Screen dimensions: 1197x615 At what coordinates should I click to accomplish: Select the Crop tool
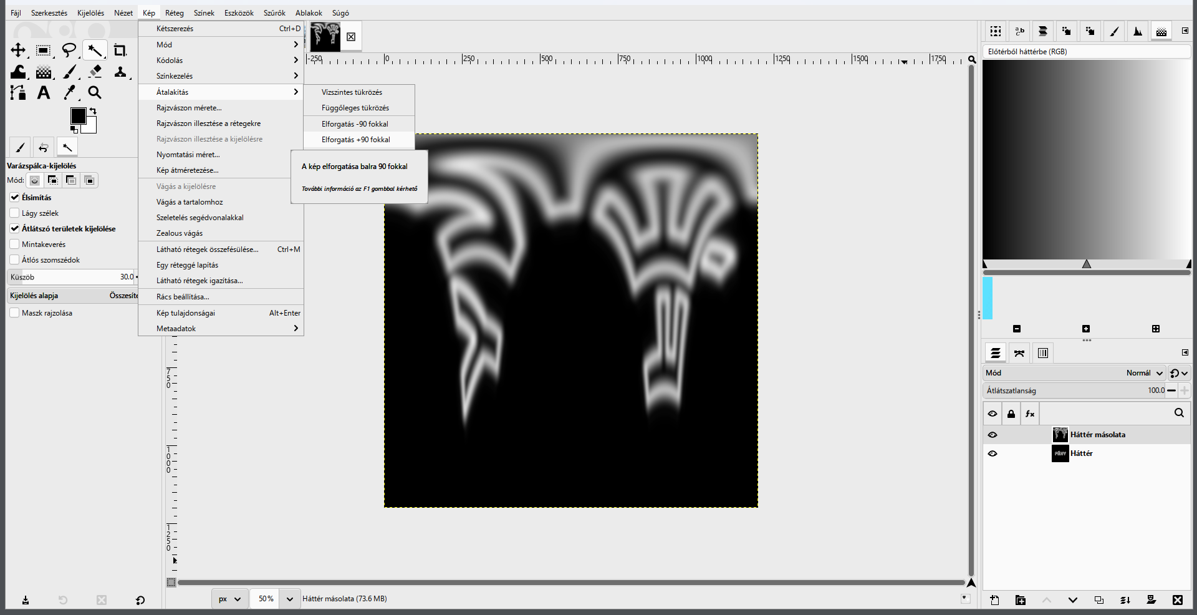[120, 51]
